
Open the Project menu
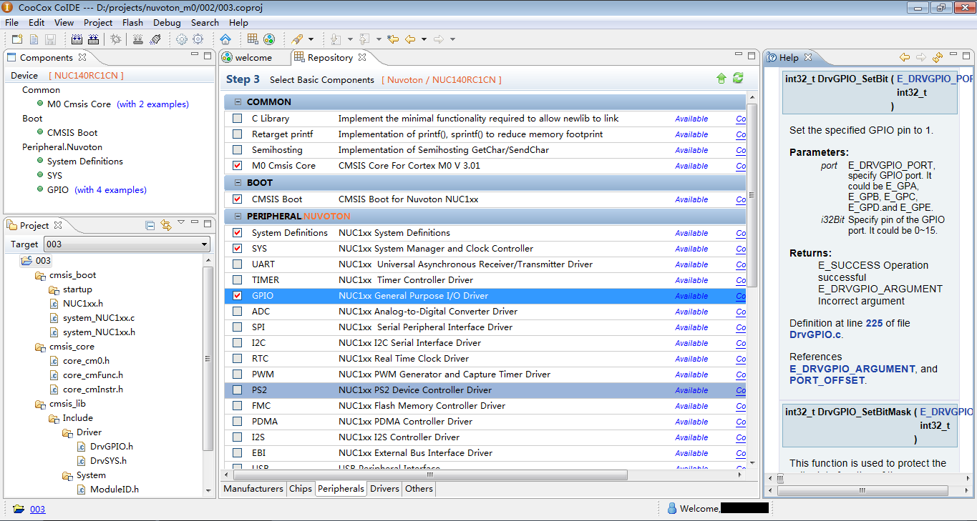point(98,22)
